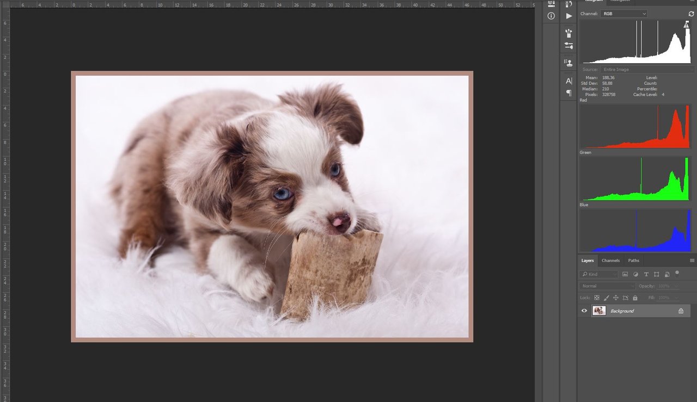Open the Fill value dropdown arrow

click(x=676, y=298)
